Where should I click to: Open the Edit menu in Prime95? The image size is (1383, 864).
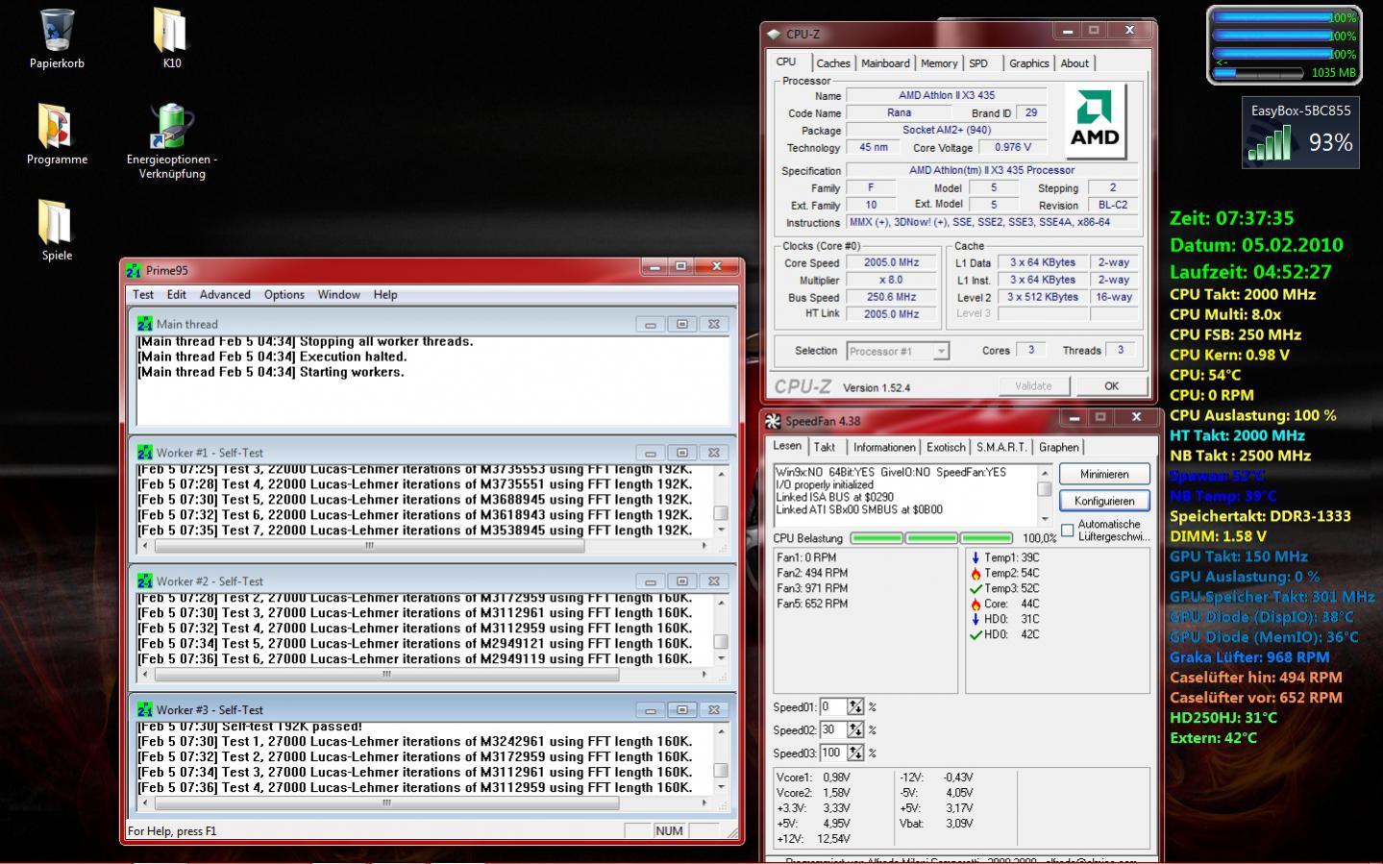[177, 295]
